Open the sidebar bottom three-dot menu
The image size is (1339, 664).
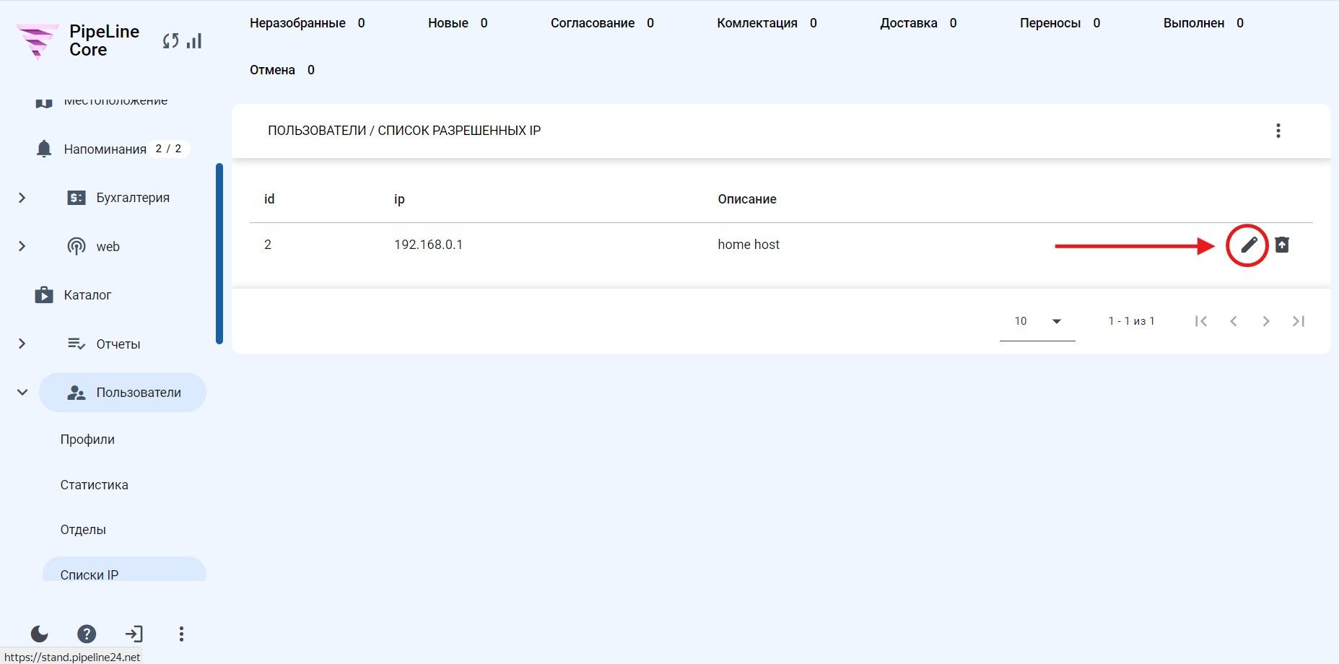click(181, 634)
